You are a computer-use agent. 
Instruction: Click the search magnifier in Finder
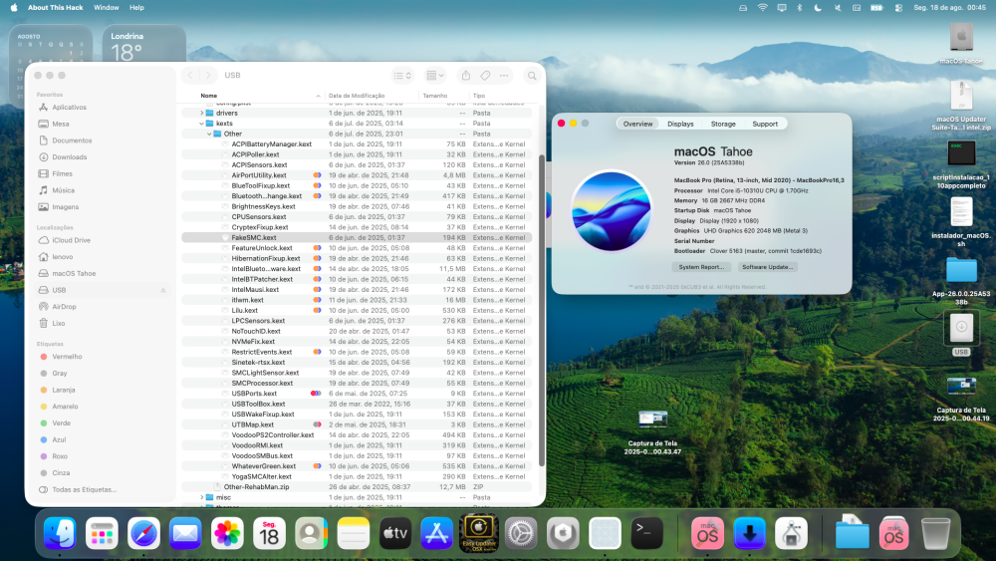pos(532,75)
